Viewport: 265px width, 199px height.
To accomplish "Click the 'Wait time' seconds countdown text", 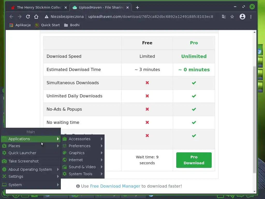I will (147, 160).
